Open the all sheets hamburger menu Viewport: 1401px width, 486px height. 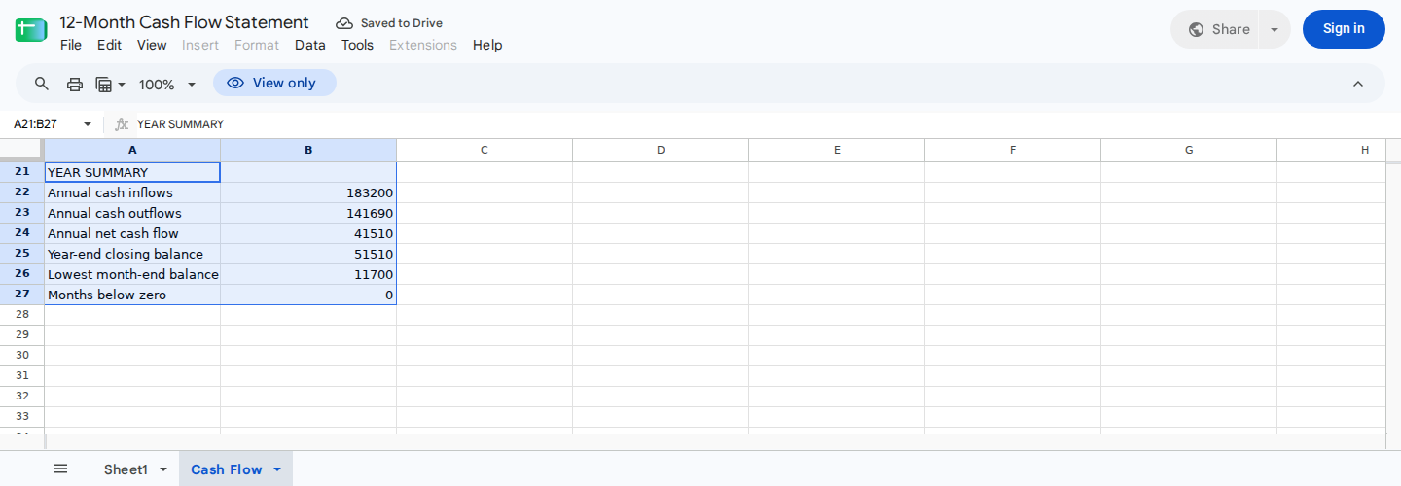click(60, 469)
